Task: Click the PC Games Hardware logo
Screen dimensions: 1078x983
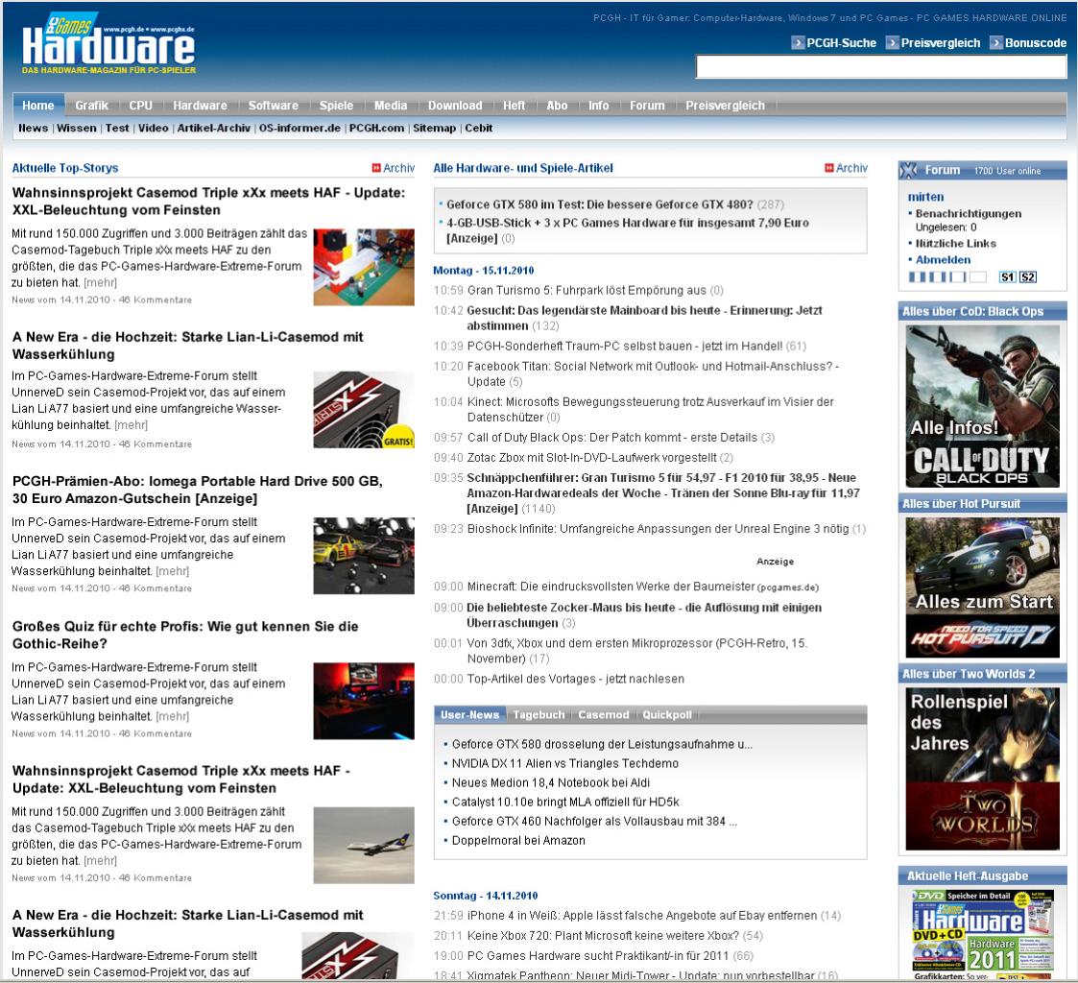Action: click(x=108, y=42)
